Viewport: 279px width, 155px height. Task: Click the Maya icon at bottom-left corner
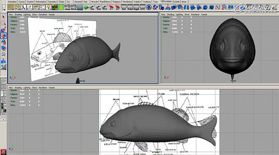coord(3,152)
